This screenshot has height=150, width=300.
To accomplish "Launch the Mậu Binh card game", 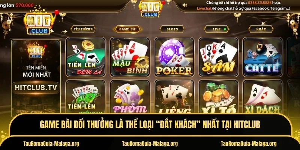I will pos(130,57).
